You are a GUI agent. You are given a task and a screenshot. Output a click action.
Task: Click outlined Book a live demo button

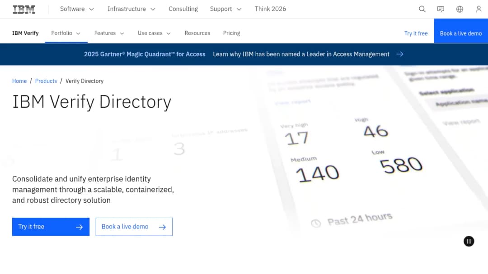point(134,227)
